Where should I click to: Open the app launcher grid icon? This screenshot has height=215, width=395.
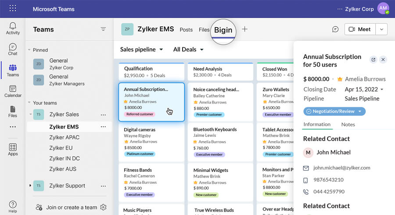click(x=13, y=9)
